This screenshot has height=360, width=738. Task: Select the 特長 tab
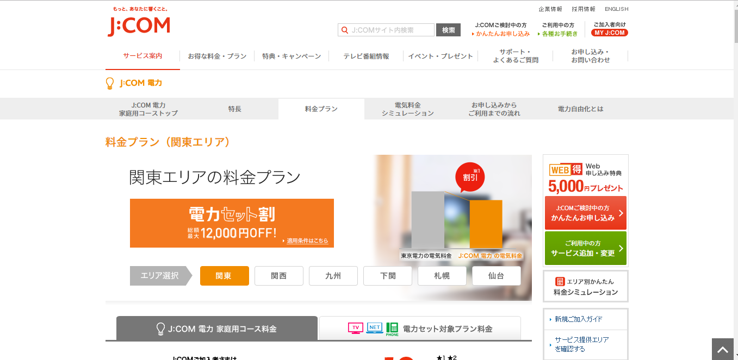click(235, 109)
